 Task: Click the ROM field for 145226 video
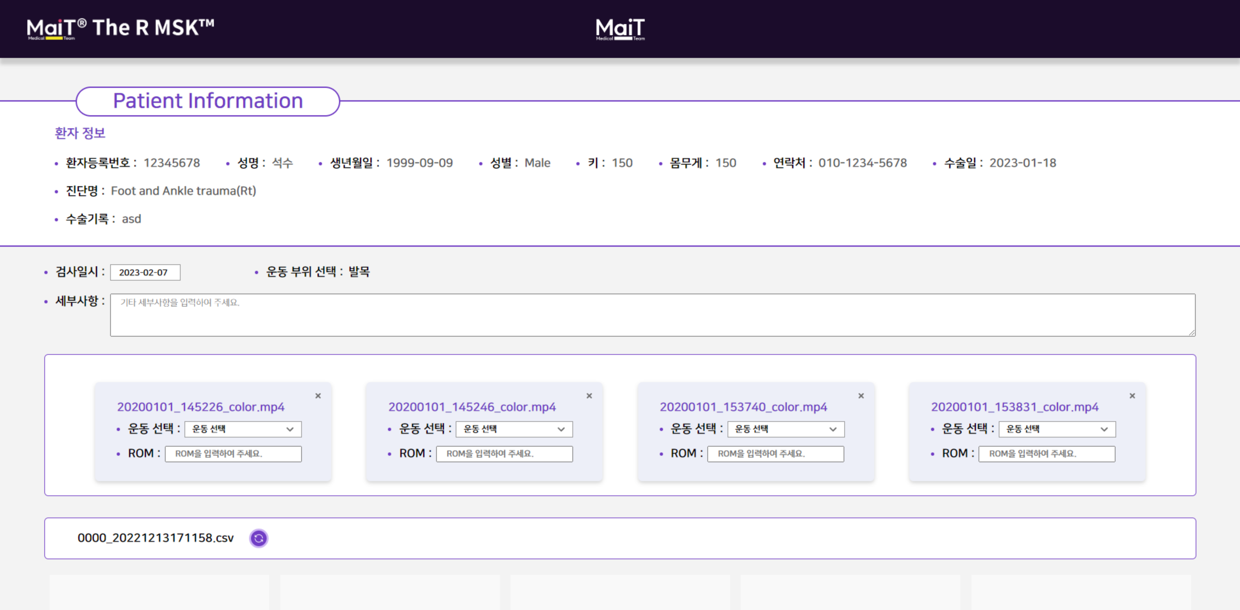click(x=233, y=454)
